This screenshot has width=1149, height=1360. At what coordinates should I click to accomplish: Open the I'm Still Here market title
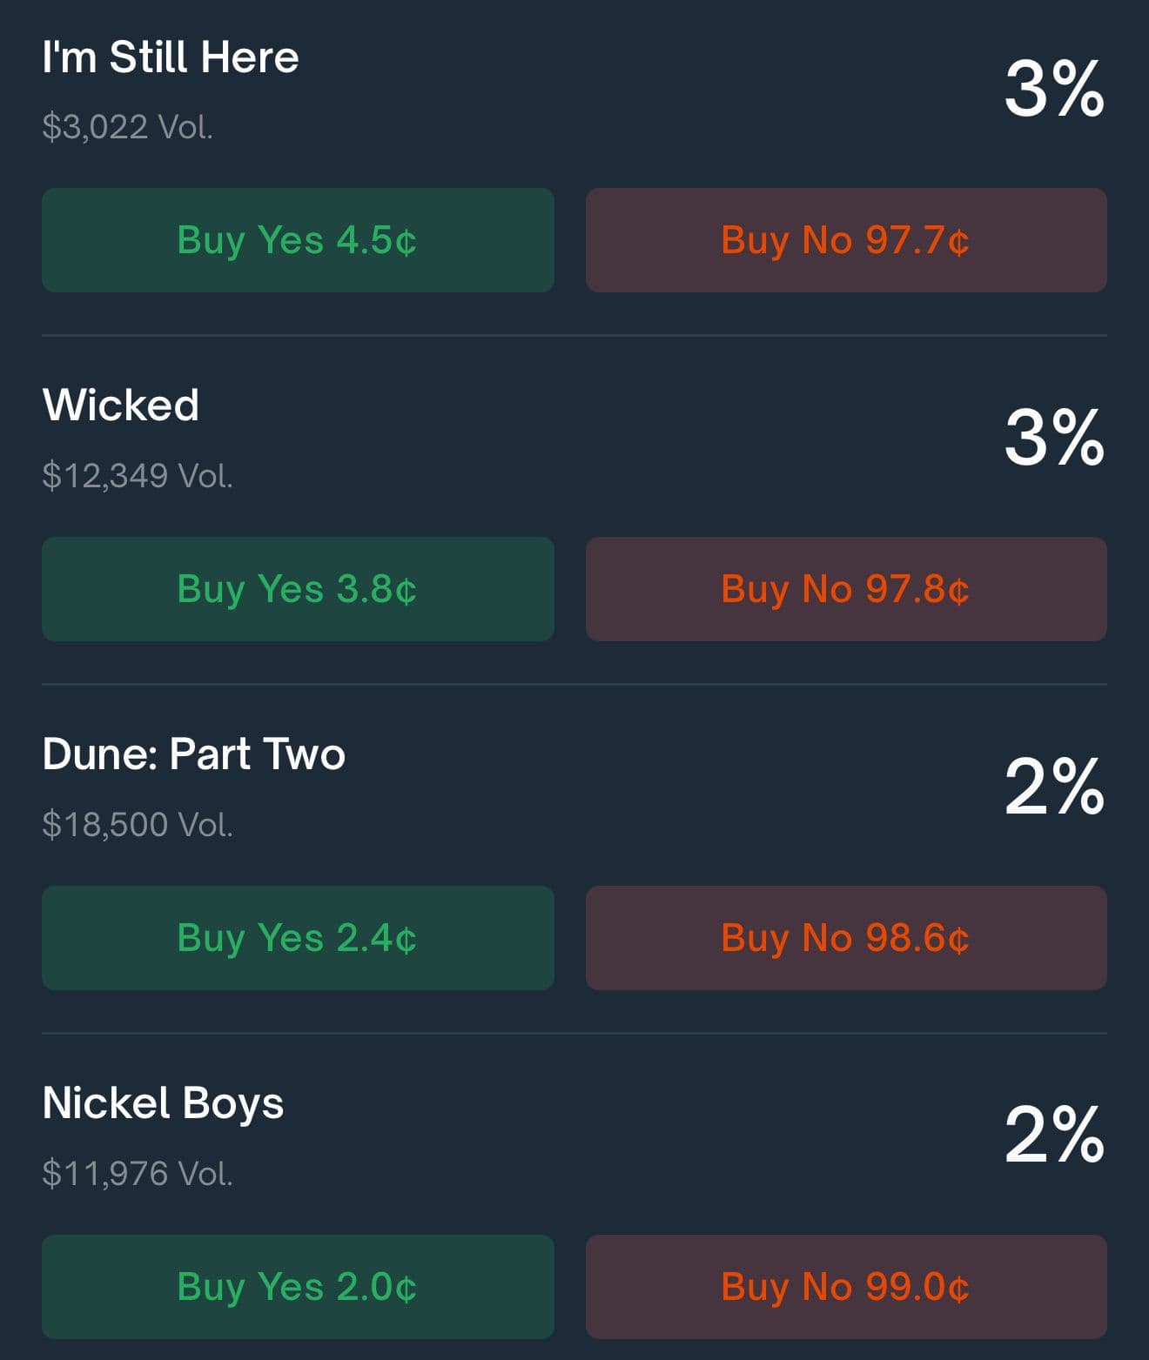click(171, 57)
